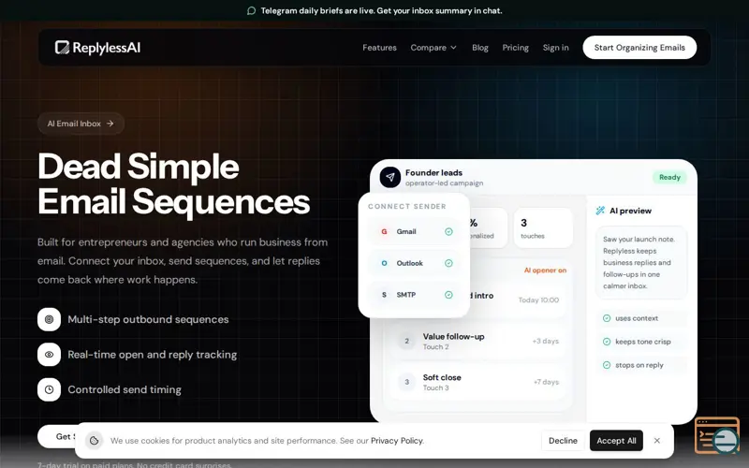Open the Features nav item

(x=379, y=48)
